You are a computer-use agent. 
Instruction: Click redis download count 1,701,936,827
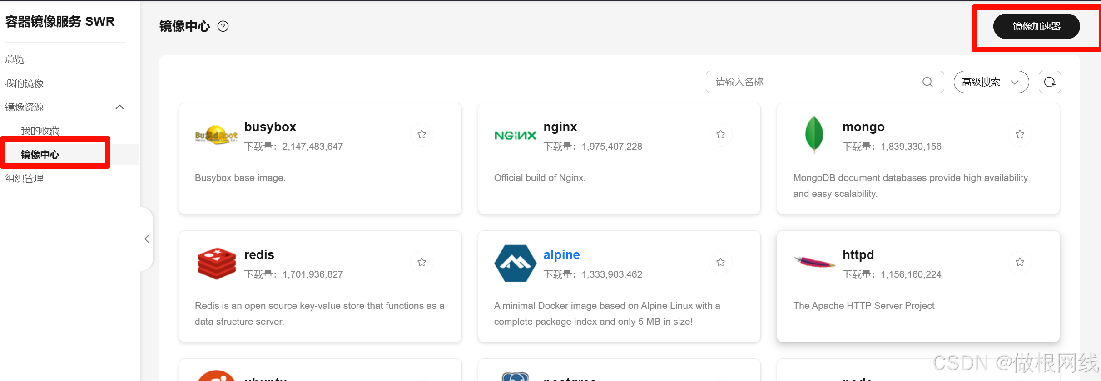[312, 274]
